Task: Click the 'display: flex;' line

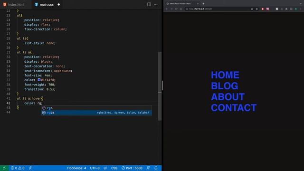Action: coord(37,25)
